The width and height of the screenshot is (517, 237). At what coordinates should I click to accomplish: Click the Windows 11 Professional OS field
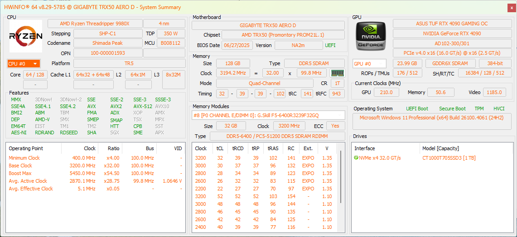point(432,121)
